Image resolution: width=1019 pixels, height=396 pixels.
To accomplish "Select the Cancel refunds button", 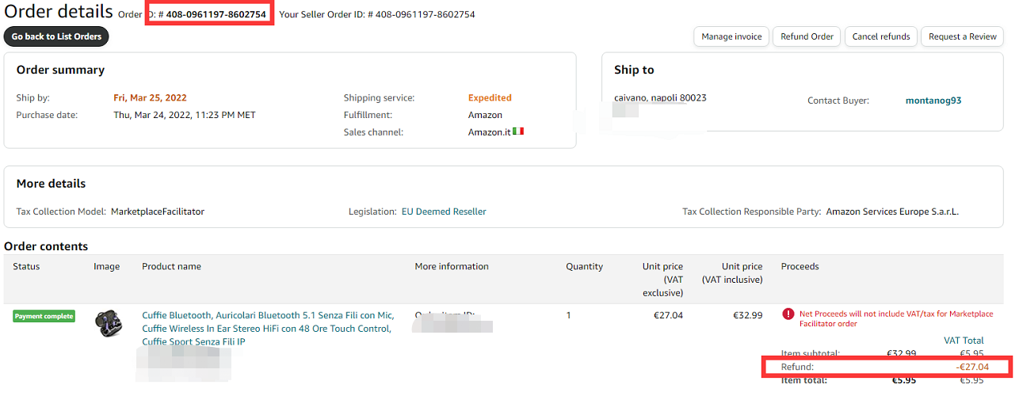I will point(880,36).
